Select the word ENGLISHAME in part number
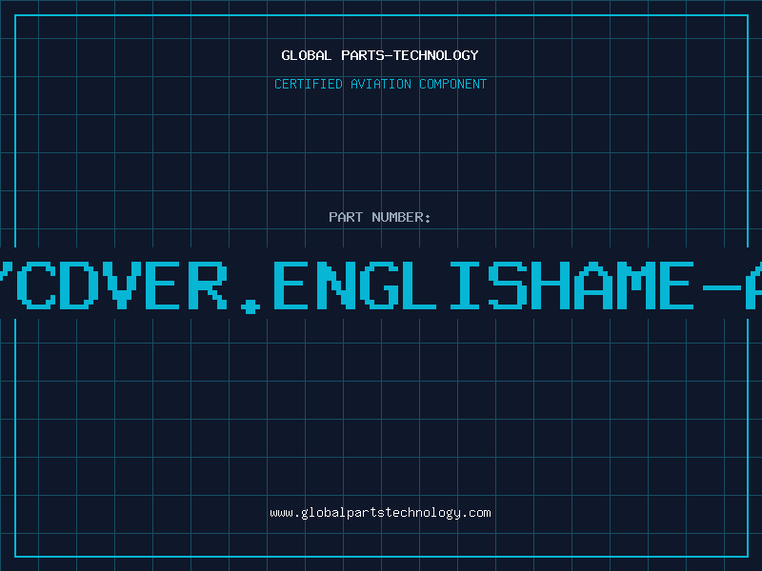This screenshot has height=571, width=762. pyautogui.click(x=484, y=285)
